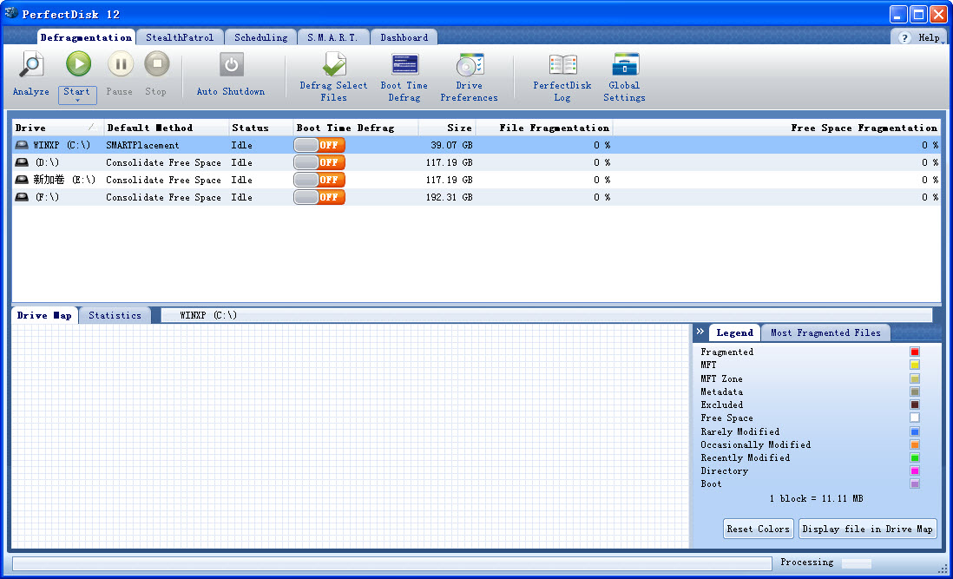Click the red Fragmented color swatch
This screenshot has width=953, height=579.
(x=915, y=352)
